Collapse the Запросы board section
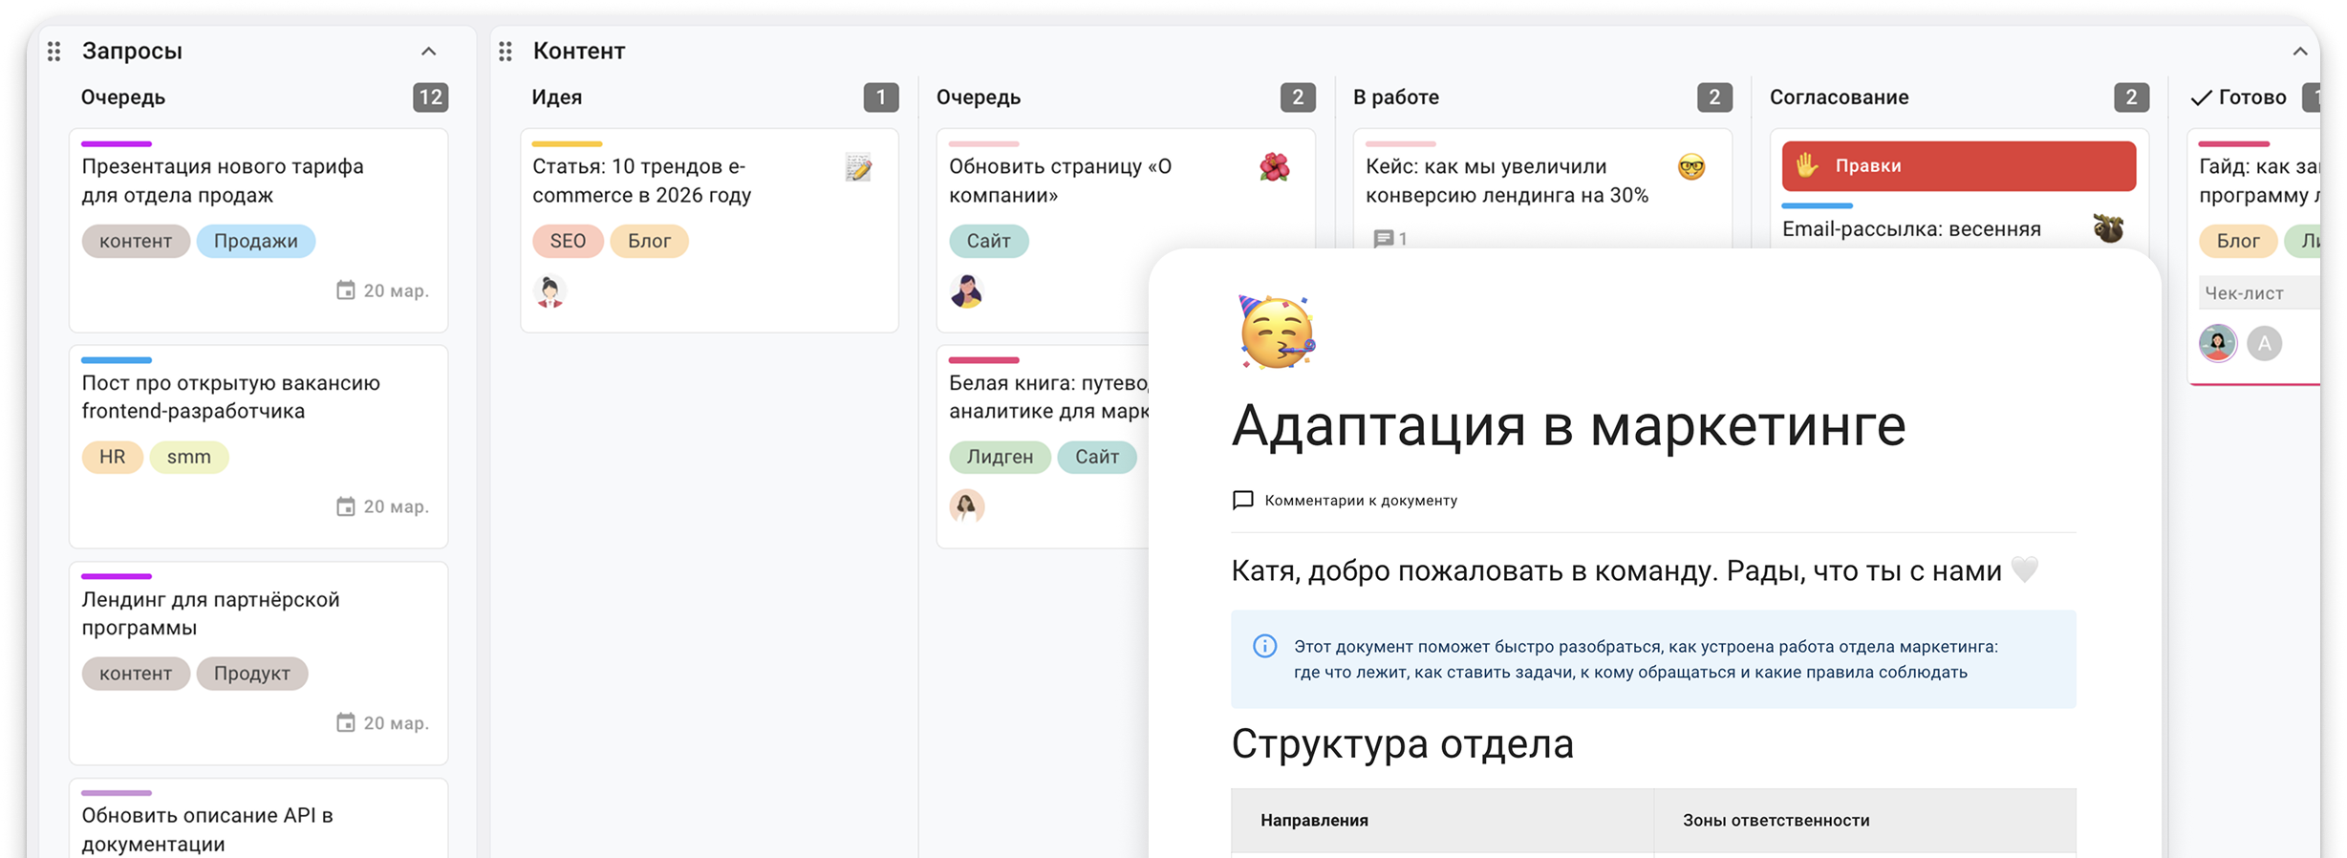2347x858 pixels. tap(429, 52)
